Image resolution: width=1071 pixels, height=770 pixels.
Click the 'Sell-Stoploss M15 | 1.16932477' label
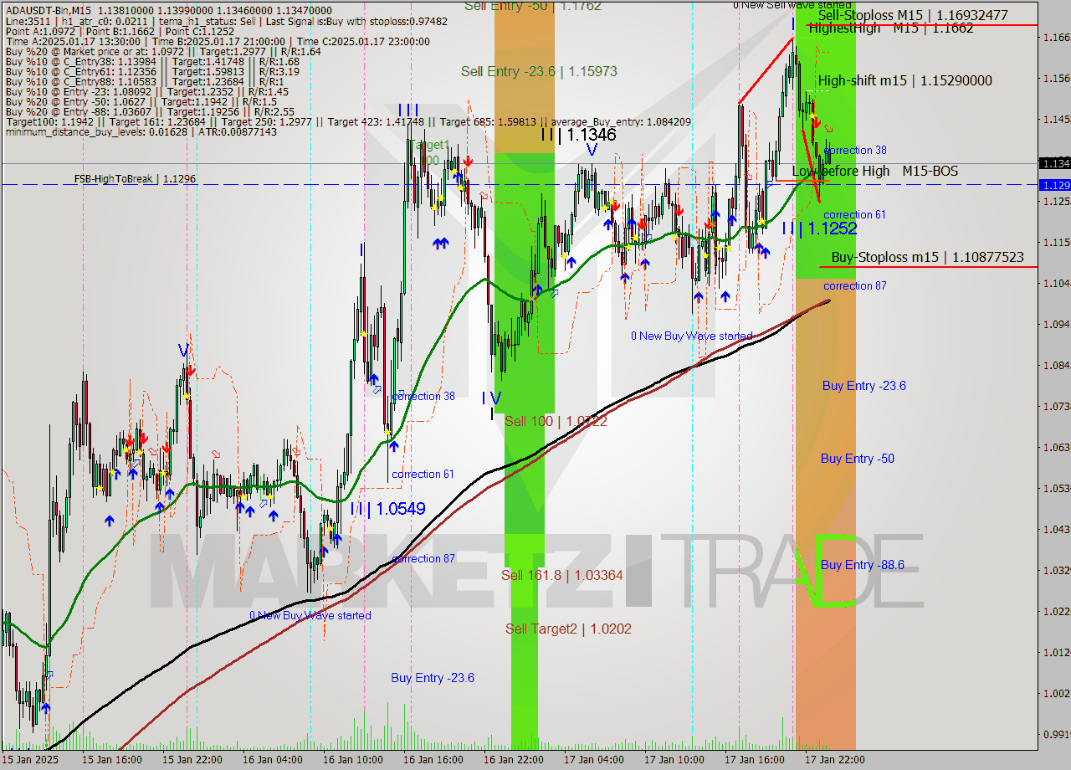click(x=913, y=15)
